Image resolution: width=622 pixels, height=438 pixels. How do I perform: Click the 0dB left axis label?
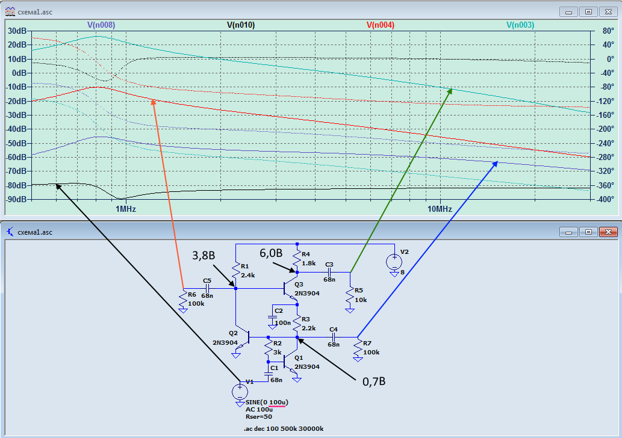coord(19,73)
